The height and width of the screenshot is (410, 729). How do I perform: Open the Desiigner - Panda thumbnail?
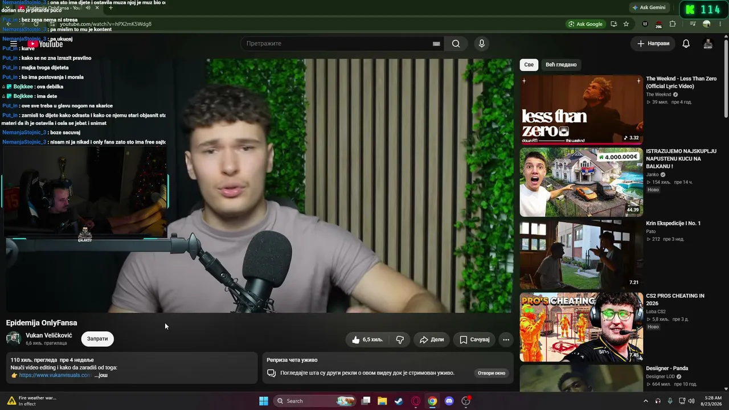tap(581, 379)
